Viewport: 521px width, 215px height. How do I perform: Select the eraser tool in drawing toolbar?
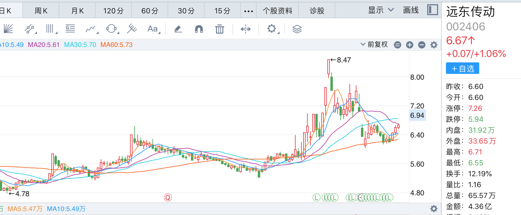[x=178, y=29]
